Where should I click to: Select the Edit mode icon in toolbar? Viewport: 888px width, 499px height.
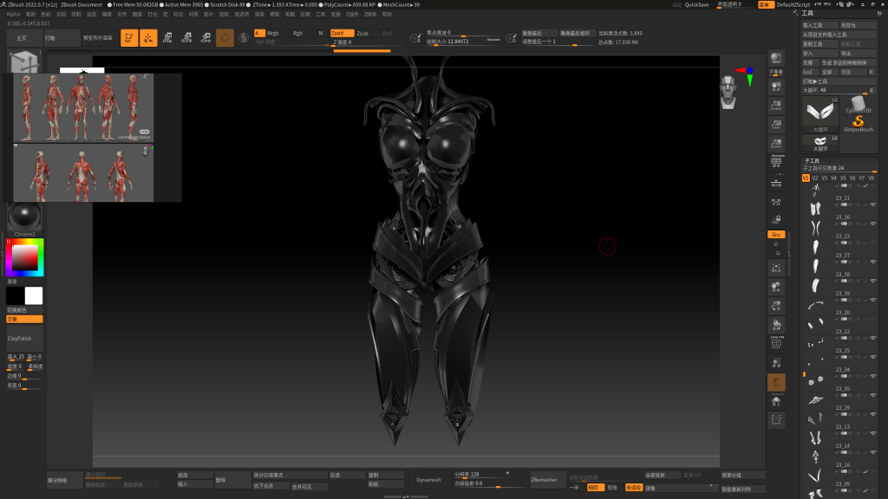[x=128, y=37]
